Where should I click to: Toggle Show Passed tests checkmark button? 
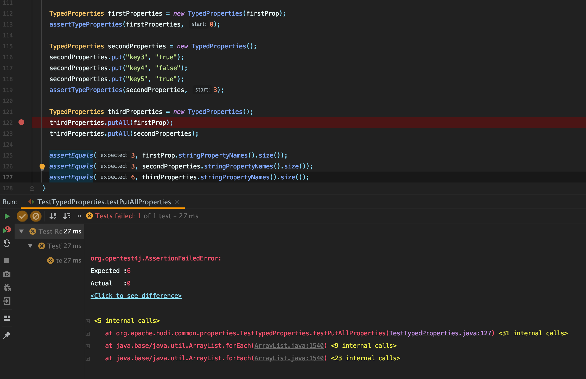pos(22,216)
